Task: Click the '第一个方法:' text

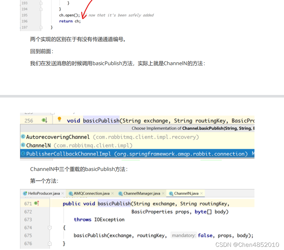Action: (44, 181)
